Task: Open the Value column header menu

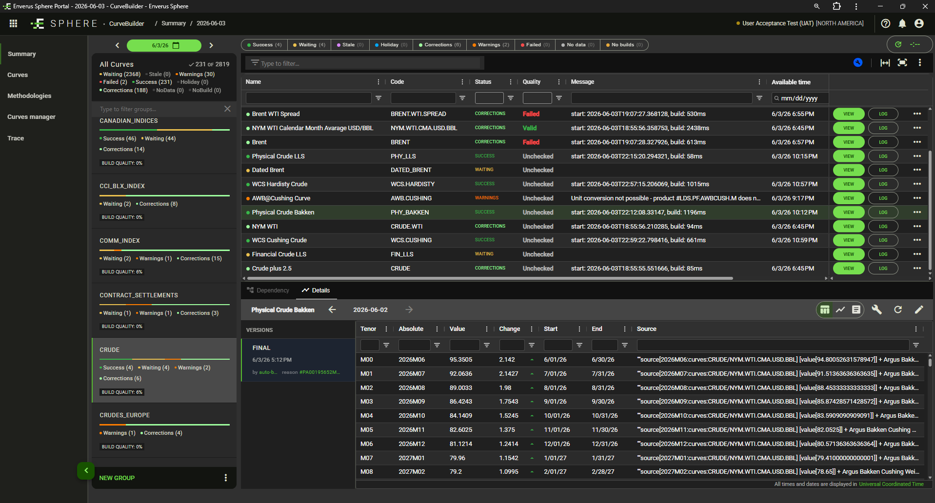Action: pos(487,329)
